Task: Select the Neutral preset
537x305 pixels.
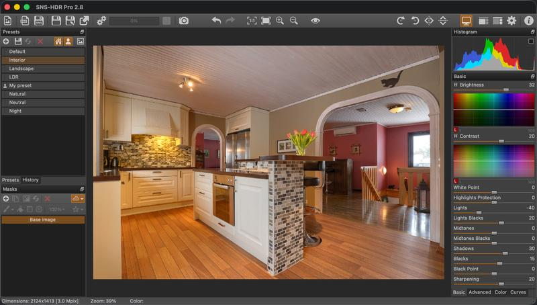Action: [x=43, y=103]
